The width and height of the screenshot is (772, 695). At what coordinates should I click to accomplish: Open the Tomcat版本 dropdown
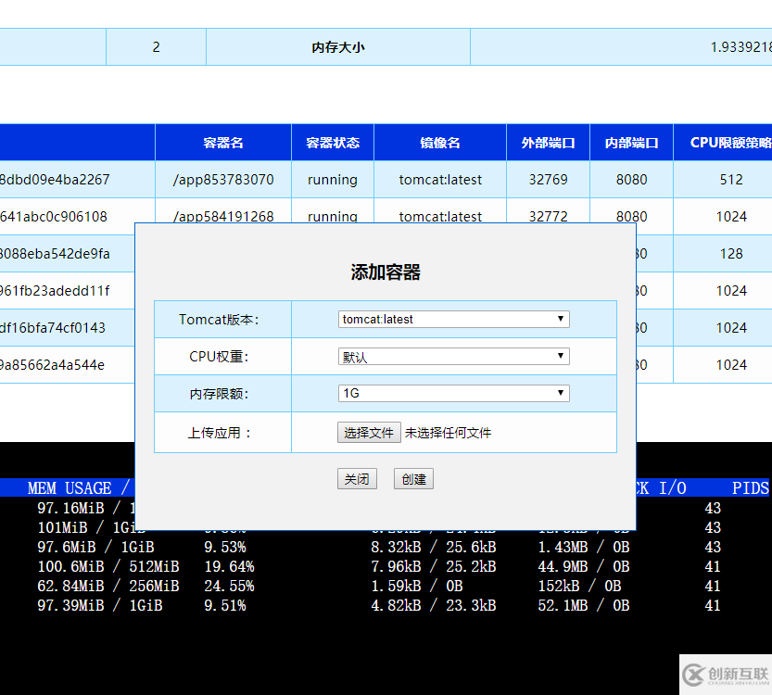[x=453, y=320]
